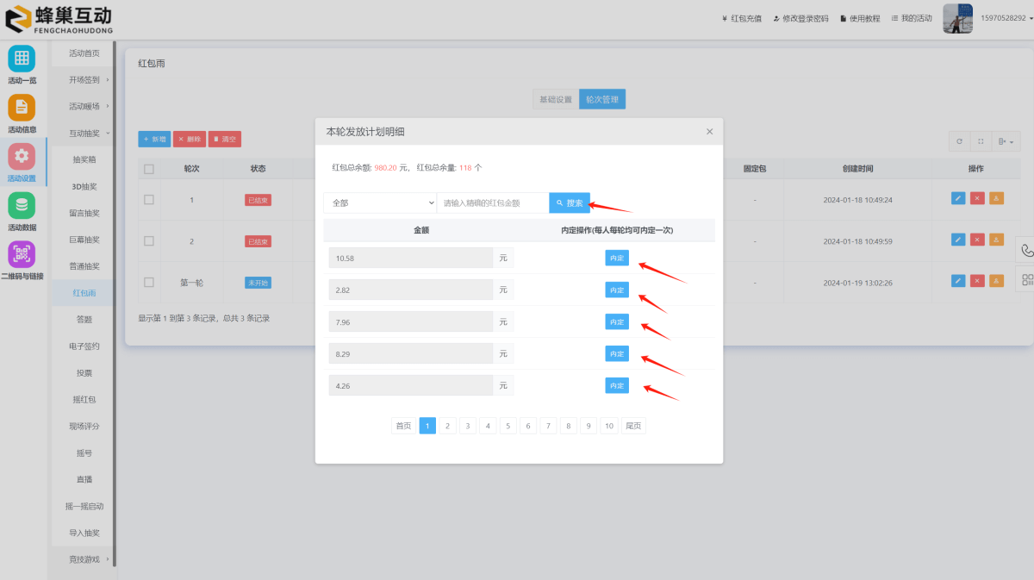Click the orange download icon for round 2
Screen dimensions: 1034x580
(x=996, y=240)
